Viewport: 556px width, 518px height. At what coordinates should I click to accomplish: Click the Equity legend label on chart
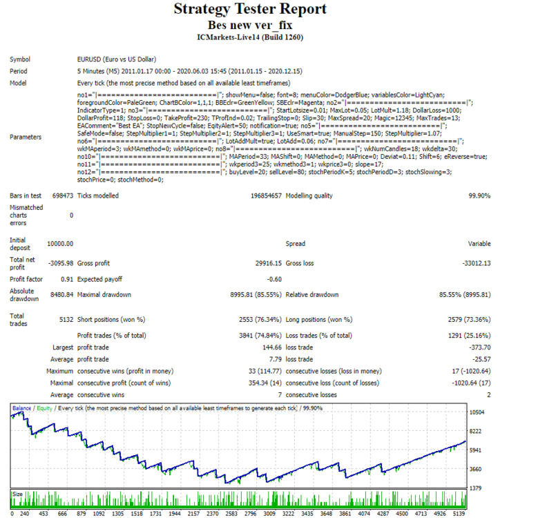point(44,408)
